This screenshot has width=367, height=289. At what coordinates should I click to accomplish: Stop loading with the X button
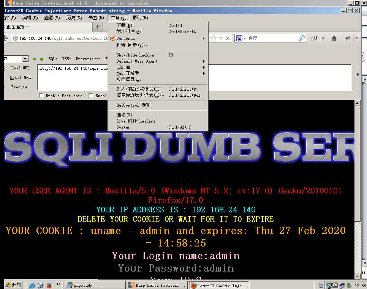click(x=227, y=38)
